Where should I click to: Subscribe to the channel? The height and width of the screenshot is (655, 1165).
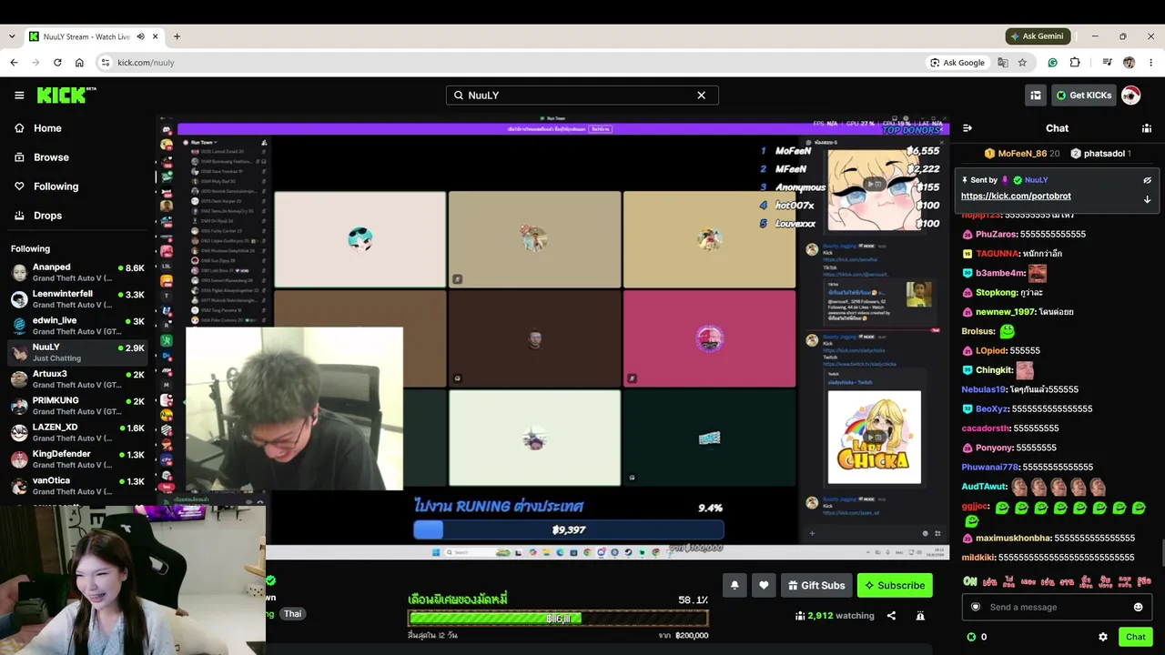(x=895, y=585)
